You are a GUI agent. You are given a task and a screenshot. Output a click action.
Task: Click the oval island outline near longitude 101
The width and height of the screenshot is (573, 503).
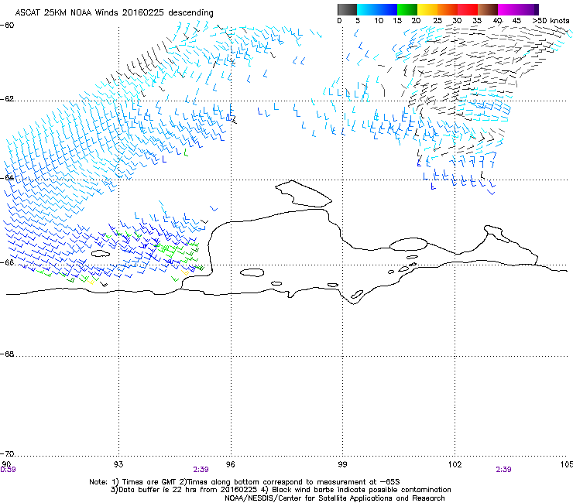409,244
